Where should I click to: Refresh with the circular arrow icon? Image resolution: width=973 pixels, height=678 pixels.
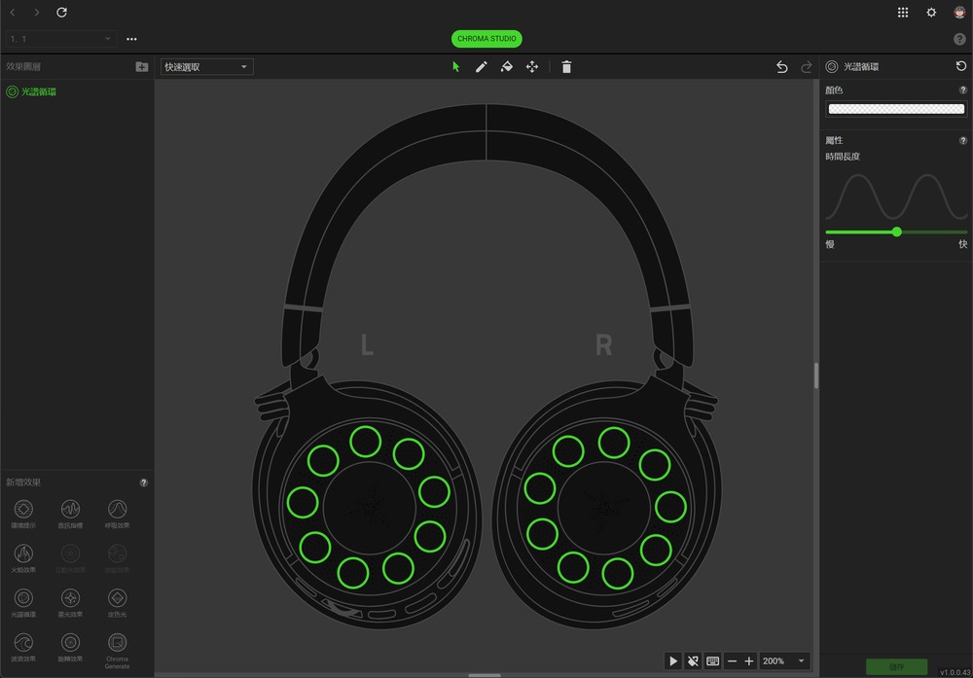tap(61, 13)
